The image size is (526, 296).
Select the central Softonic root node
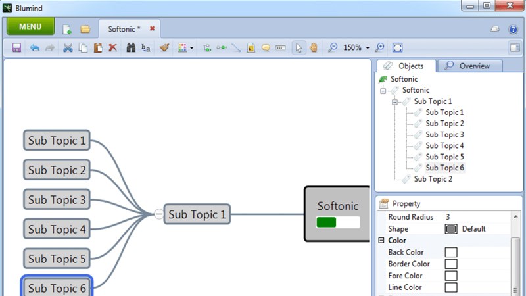point(337,214)
